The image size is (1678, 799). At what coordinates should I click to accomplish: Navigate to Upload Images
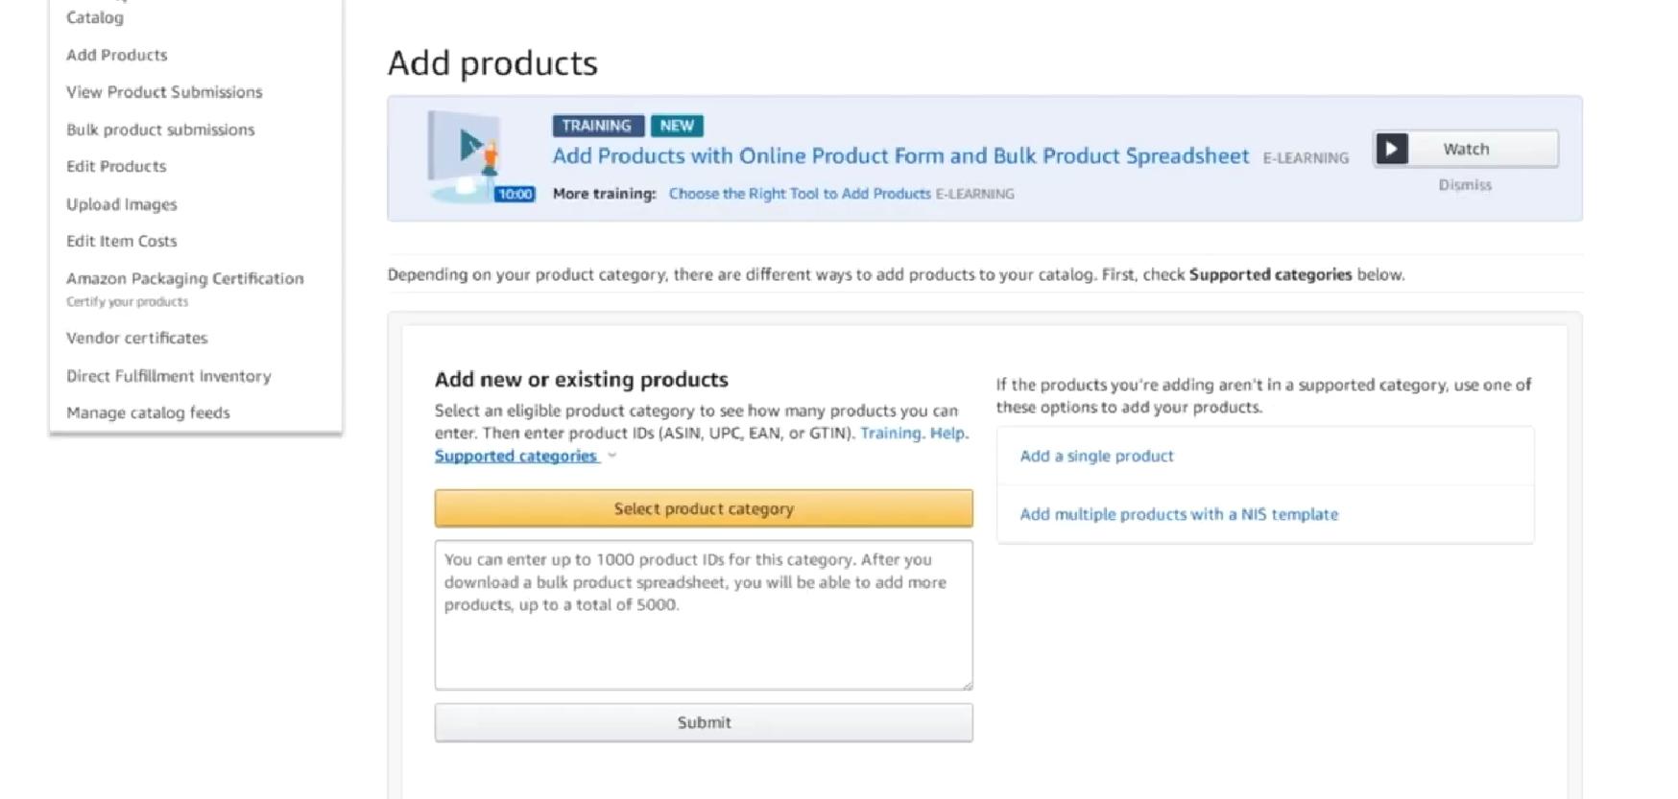[122, 204]
